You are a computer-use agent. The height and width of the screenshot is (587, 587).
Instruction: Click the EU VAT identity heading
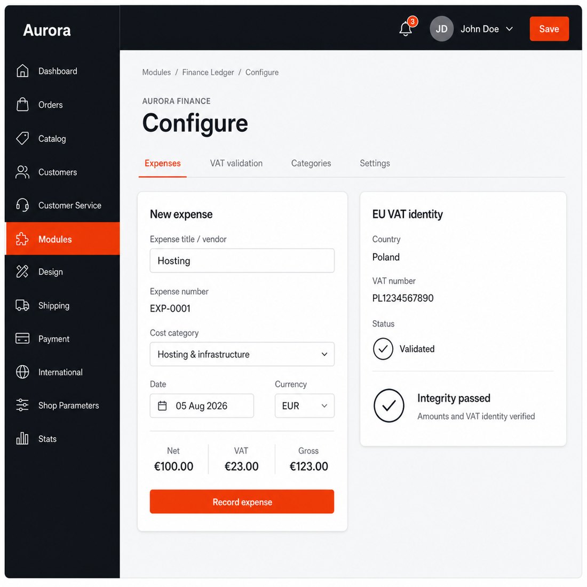point(407,214)
